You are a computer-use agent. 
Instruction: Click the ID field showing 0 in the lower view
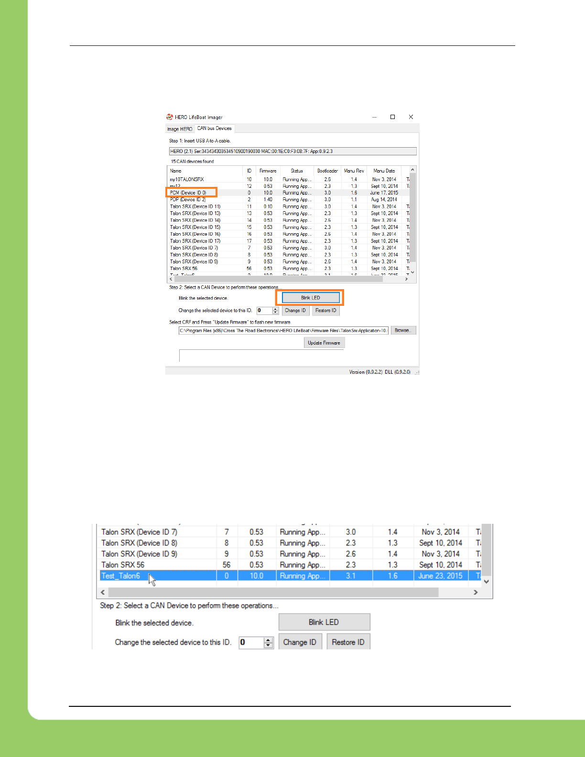[x=251, y=642]
